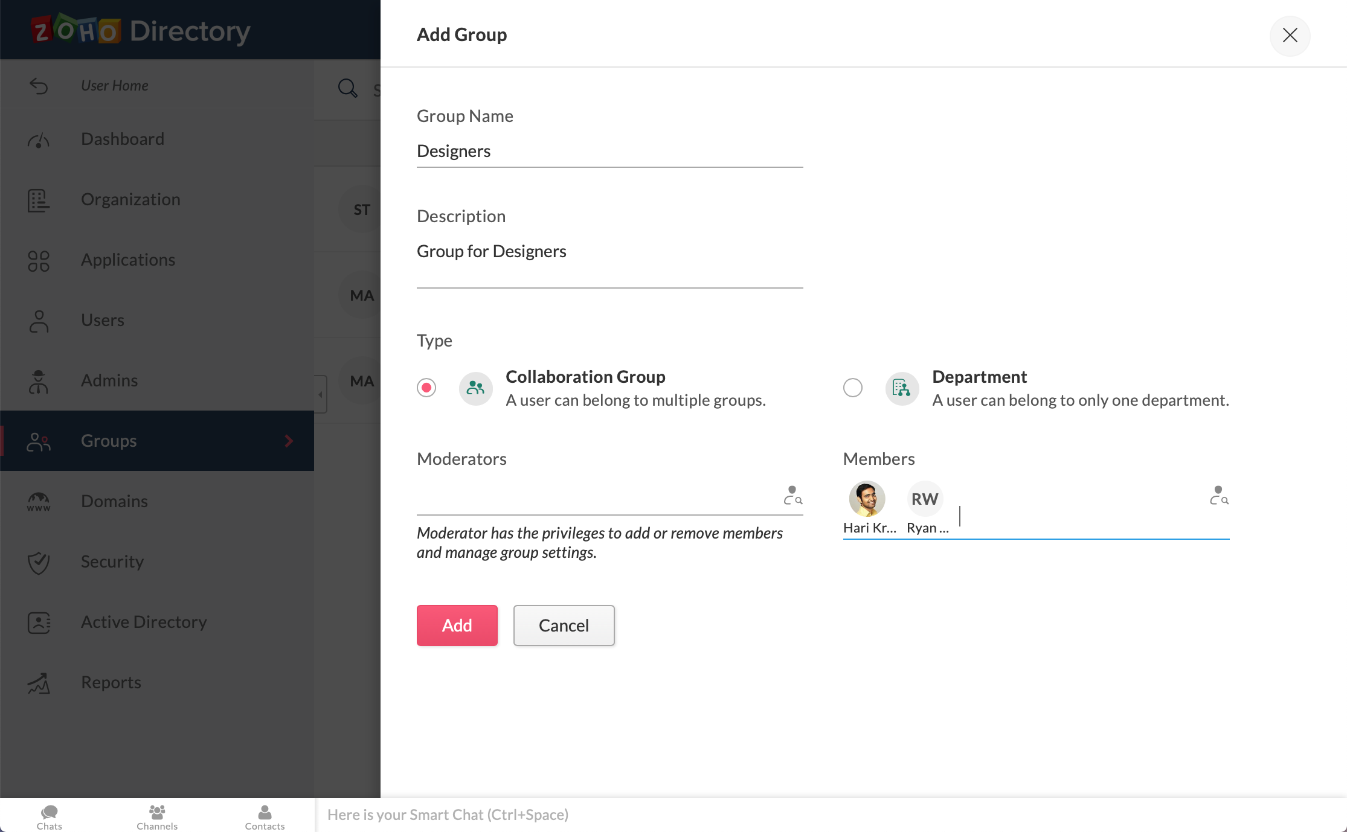Click the Group Name input field
Screen dimensions: 1347x832
coord(609,151)
